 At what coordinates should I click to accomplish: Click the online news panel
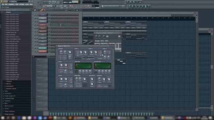point(113,6)
